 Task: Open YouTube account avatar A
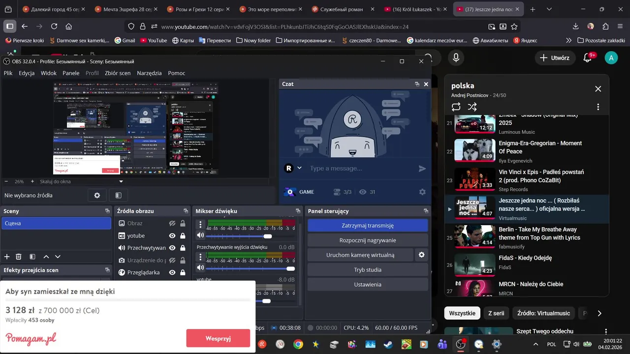click(x=611, y=58)
